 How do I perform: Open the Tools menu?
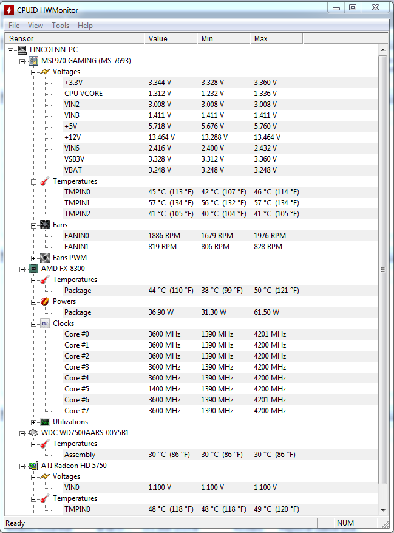coord(61,26)
